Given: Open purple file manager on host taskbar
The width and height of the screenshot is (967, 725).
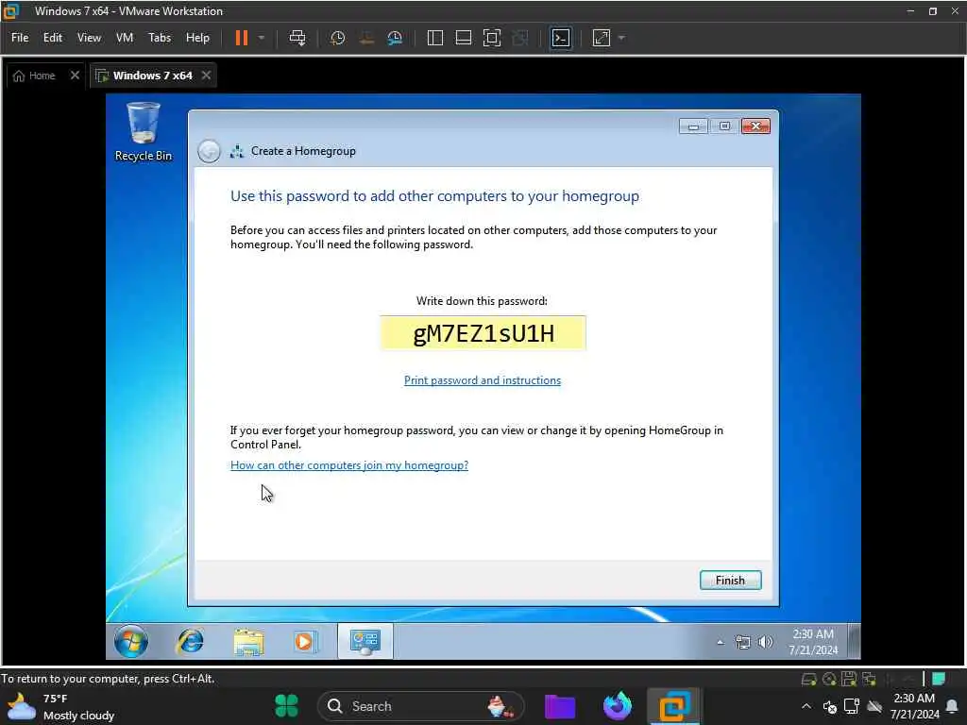Looking at the screenshot, I should click(560, 706).
